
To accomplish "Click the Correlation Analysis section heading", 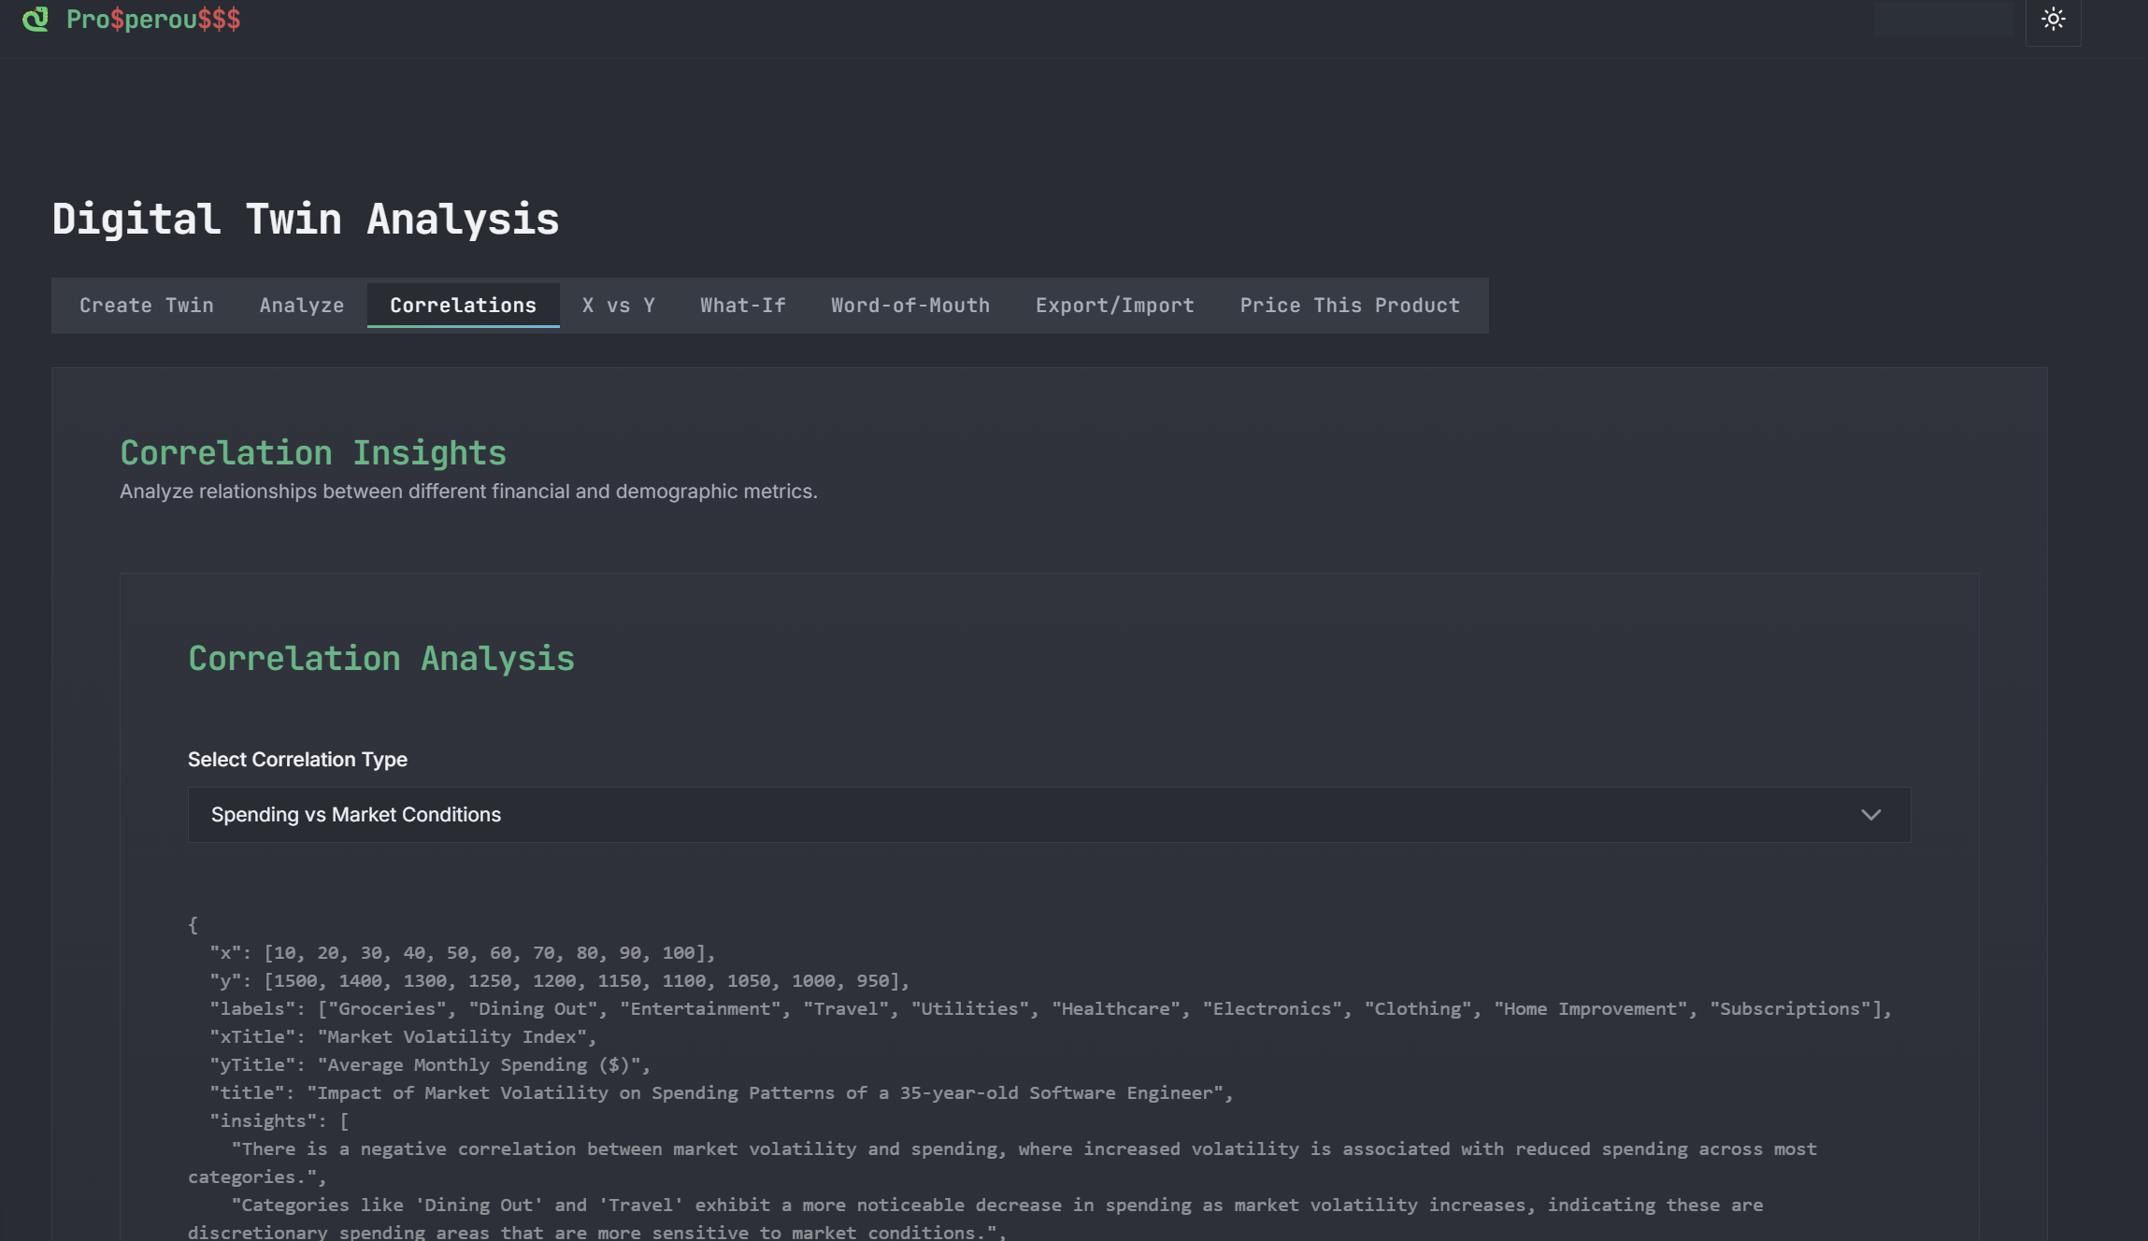I will pos(381,659).
